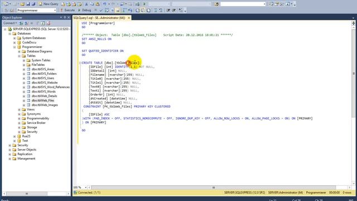
Task: Collapse the Programmierer database node
Action: [15, 47]
